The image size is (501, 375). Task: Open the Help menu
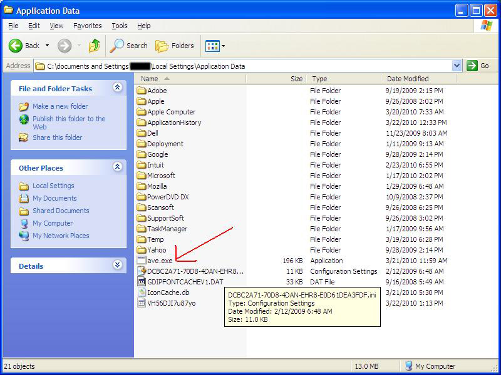(144, 26)
